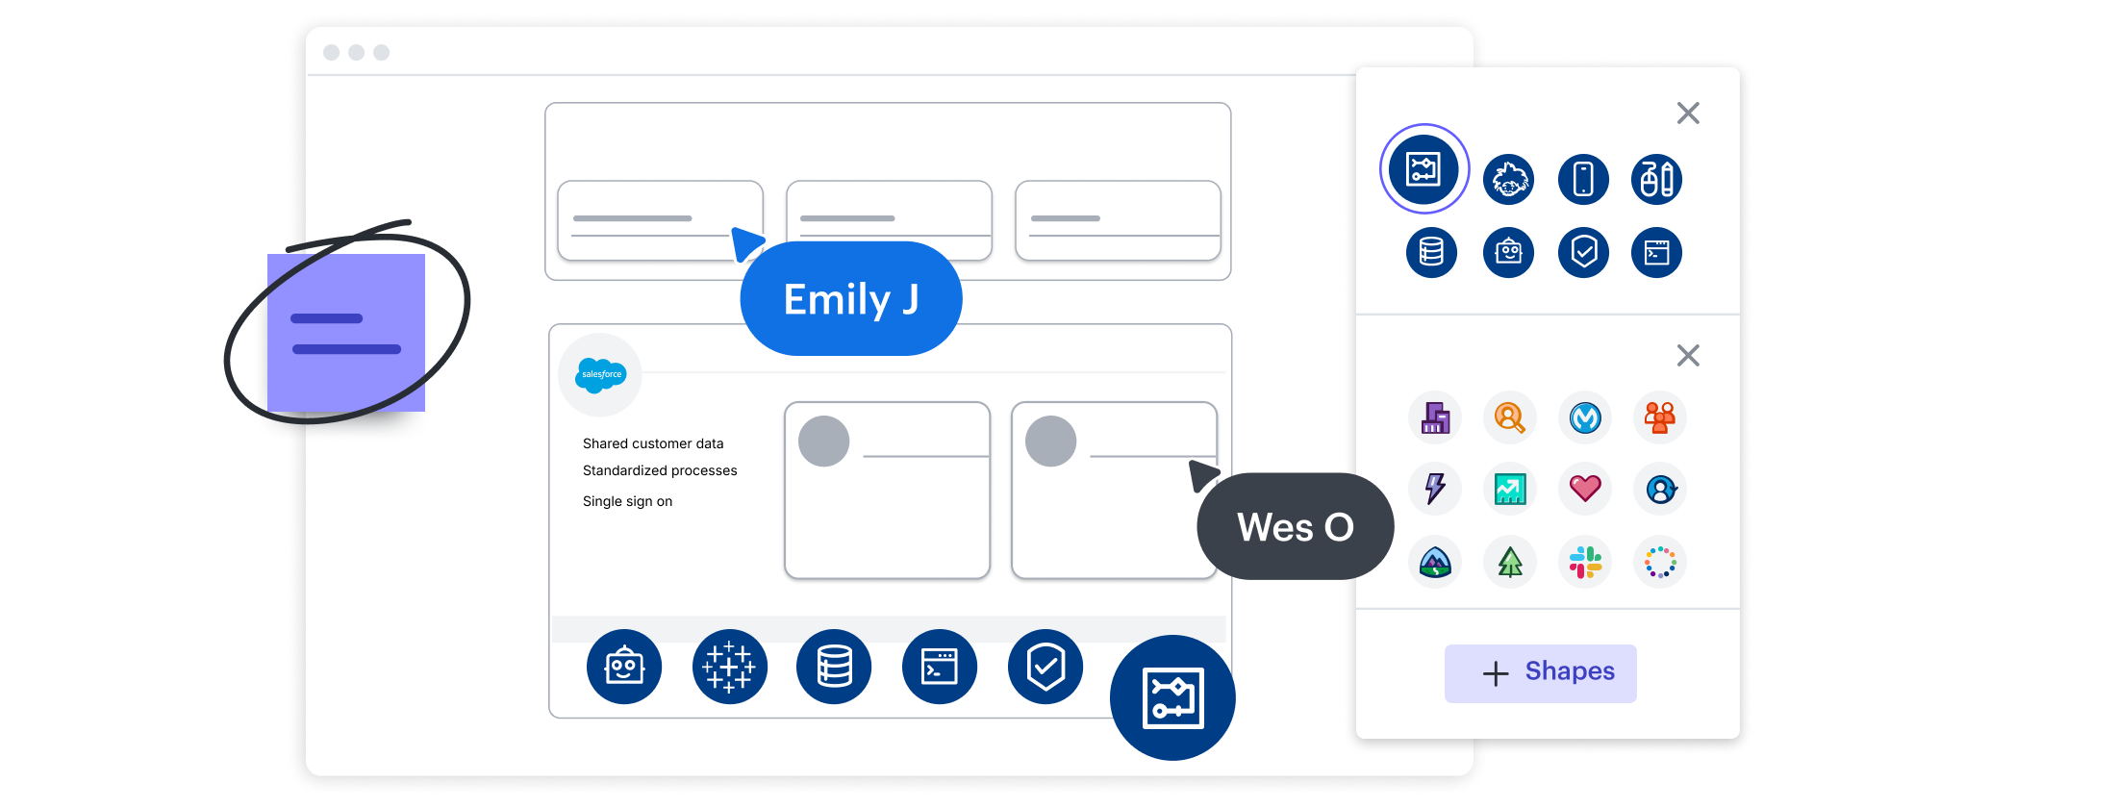The height and width of the screenshot is (808, 2116).
Task: Click the purple buildings icon
Action: coord(1435,417)
